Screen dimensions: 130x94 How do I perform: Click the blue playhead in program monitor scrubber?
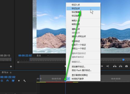point(123,60)
